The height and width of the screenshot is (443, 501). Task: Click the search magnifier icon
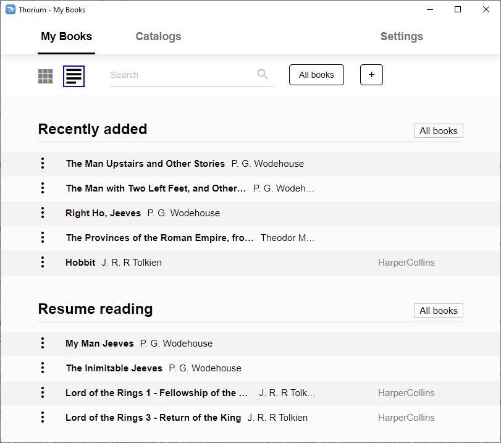pos(263,74)
